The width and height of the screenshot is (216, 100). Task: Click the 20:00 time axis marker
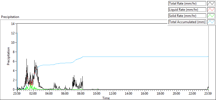pos(177,94)
